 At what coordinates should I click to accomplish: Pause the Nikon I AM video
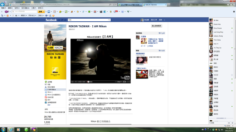coord(72,82)
